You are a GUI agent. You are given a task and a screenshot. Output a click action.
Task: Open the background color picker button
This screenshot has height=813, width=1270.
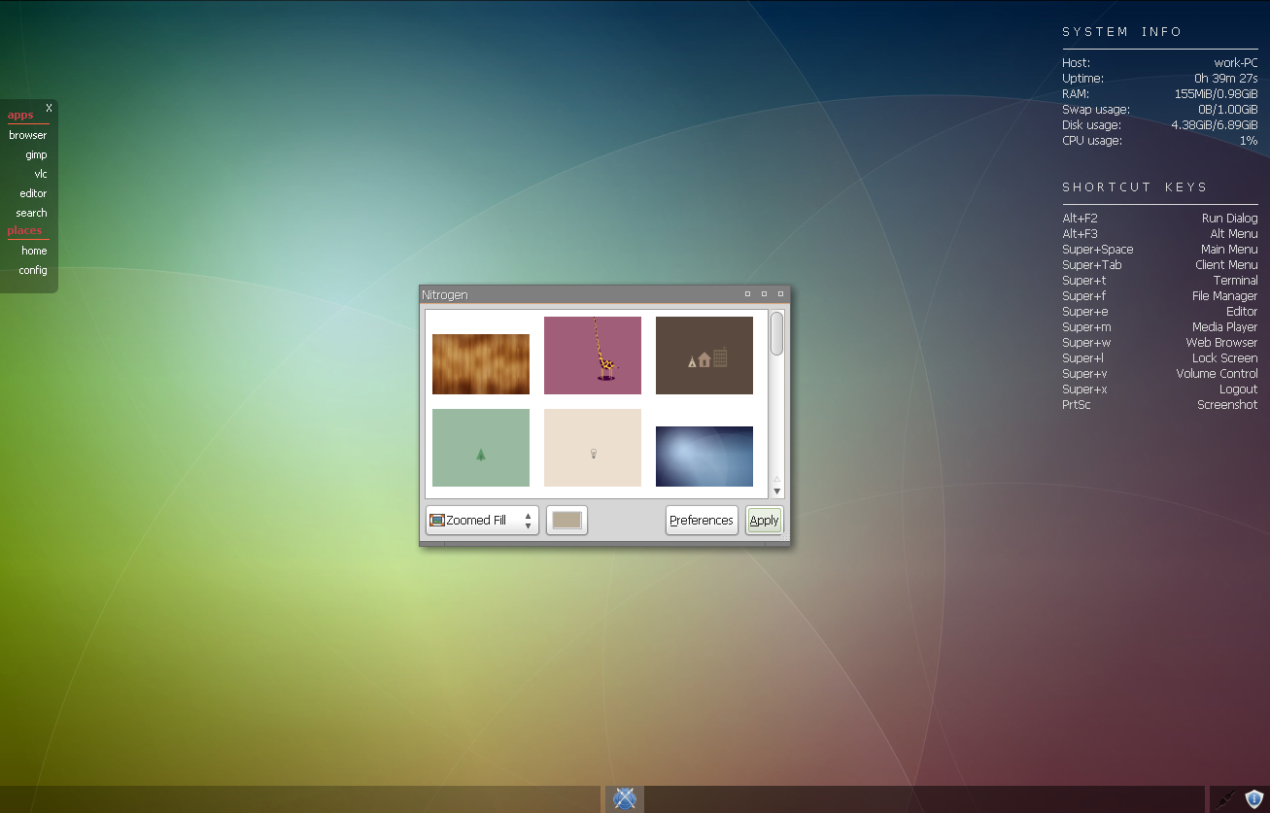pyautogui.click(x=566, y=521)
